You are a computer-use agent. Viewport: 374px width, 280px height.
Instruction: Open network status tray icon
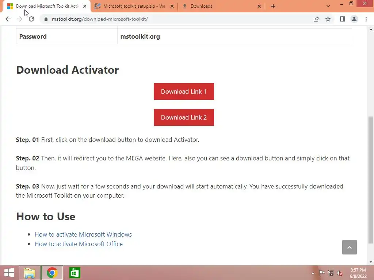pos(331,273)
